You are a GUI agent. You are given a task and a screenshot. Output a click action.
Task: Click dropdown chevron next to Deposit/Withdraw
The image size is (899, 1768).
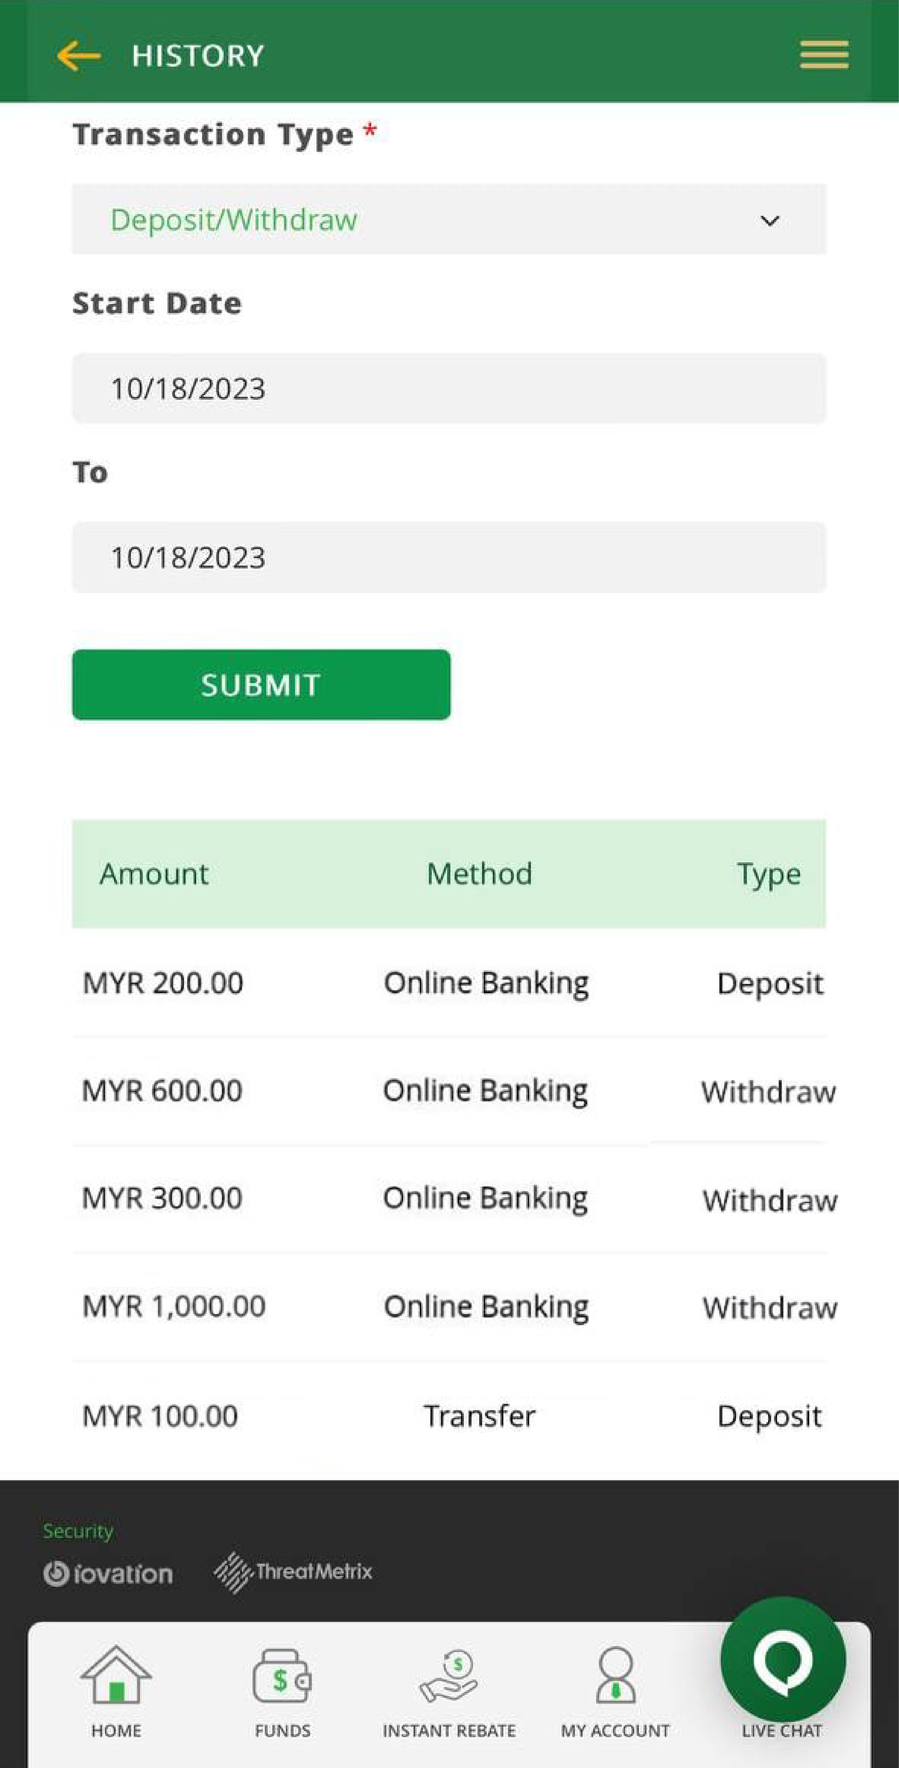(770, 220)
